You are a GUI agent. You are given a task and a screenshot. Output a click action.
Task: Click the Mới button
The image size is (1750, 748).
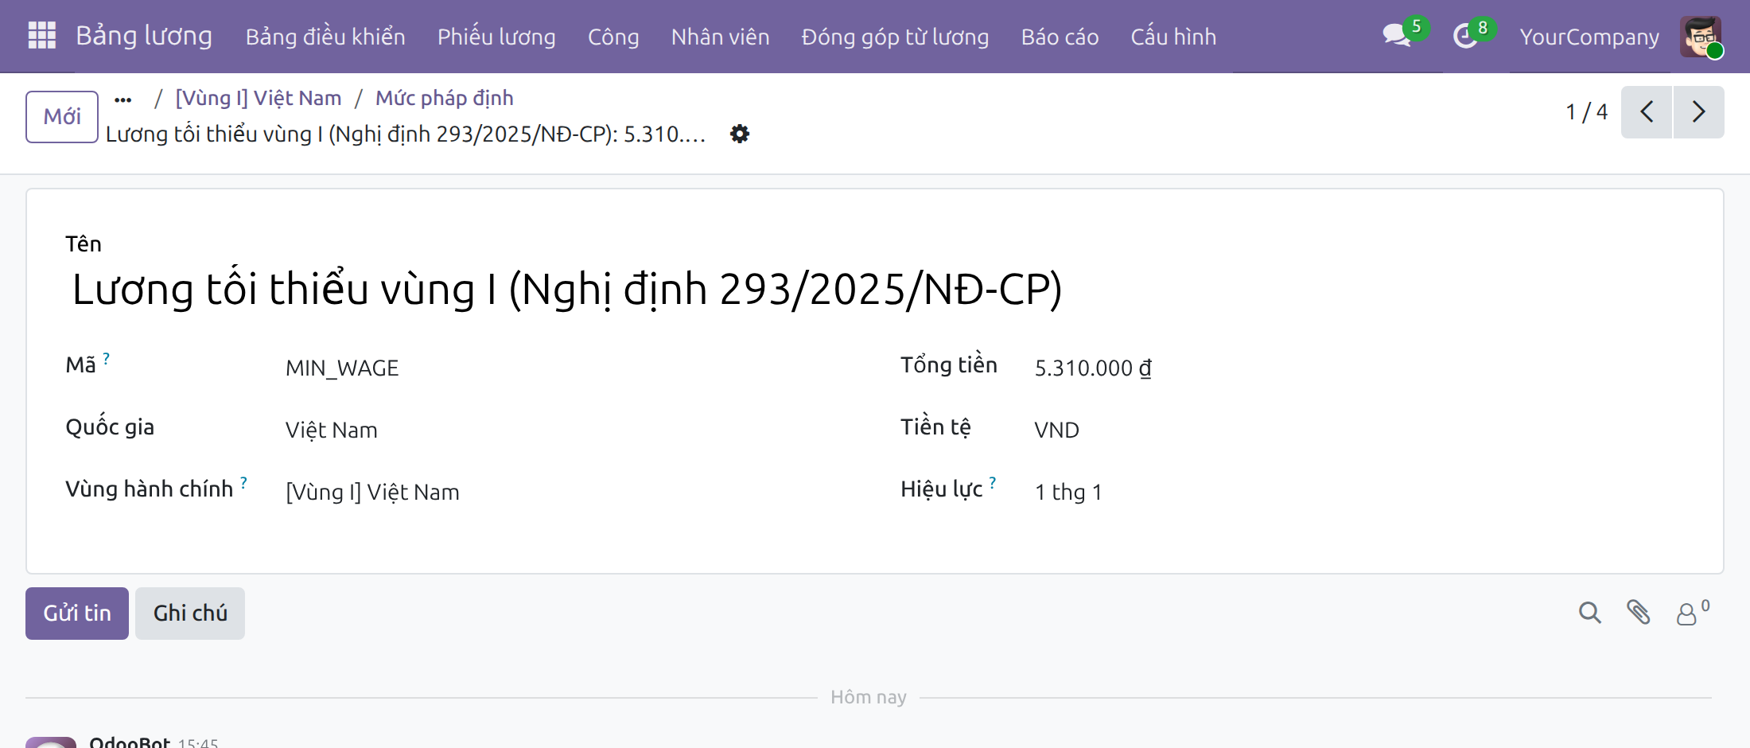tap(62, 117)
